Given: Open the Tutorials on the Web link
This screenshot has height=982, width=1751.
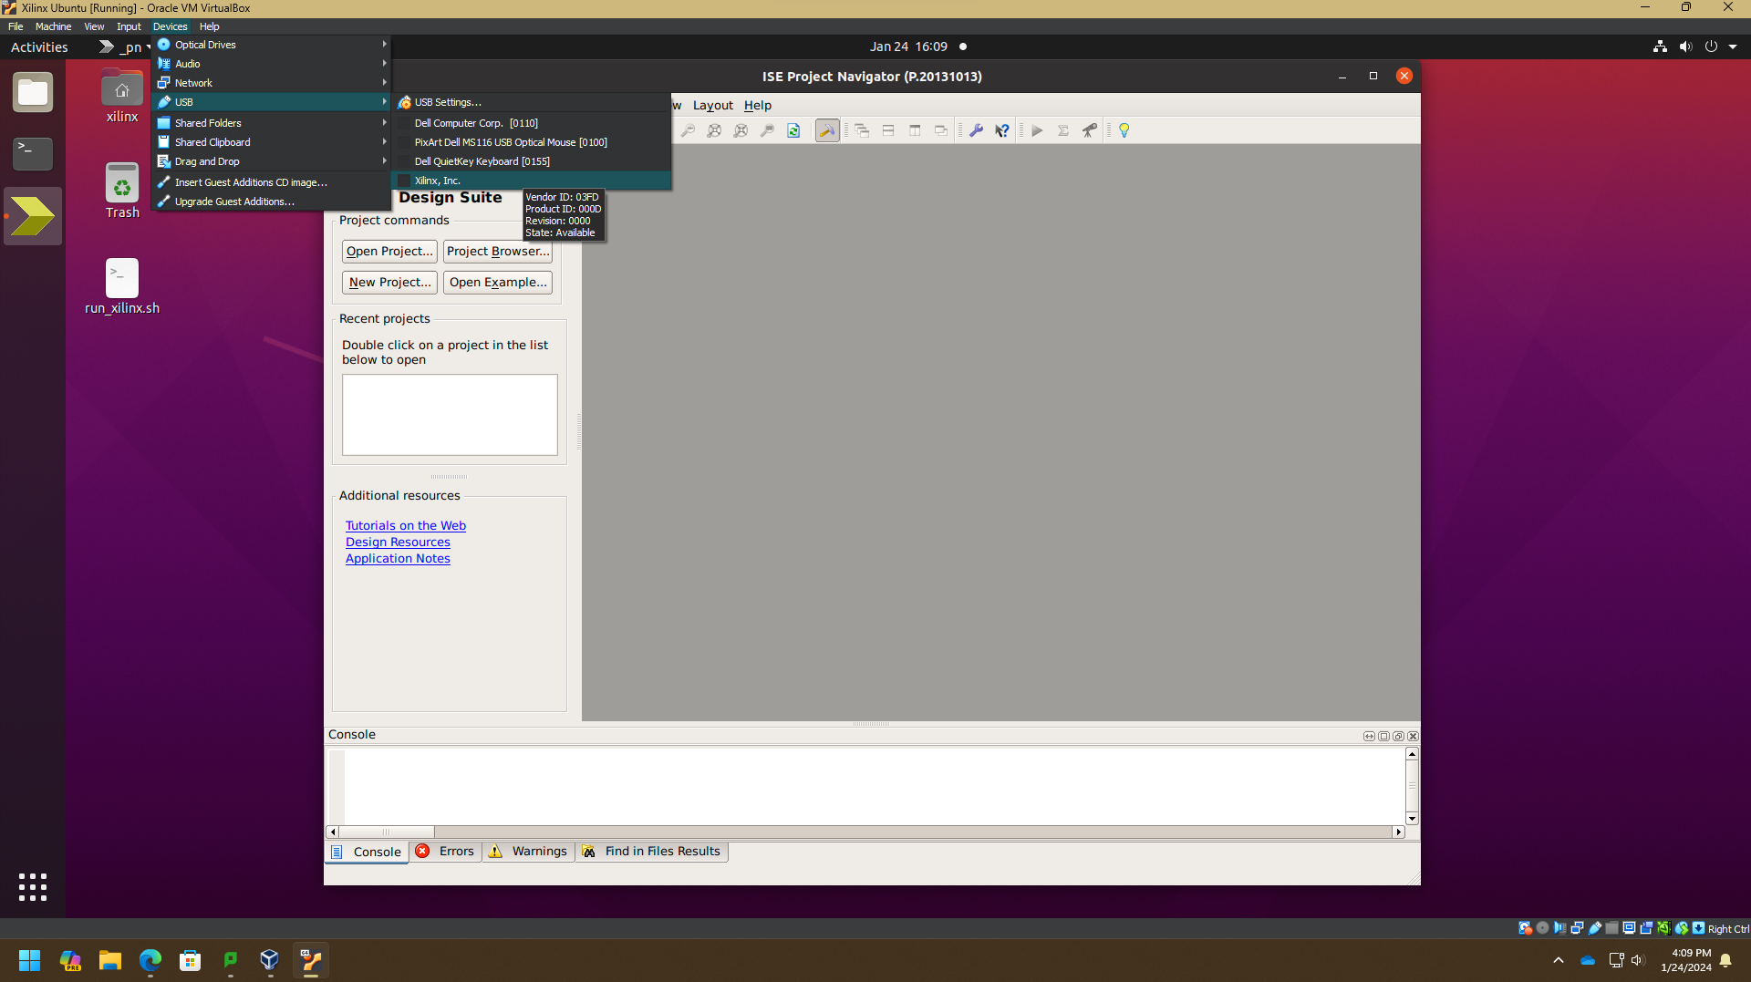Looking at the screenshot, I should click(406, 525).
